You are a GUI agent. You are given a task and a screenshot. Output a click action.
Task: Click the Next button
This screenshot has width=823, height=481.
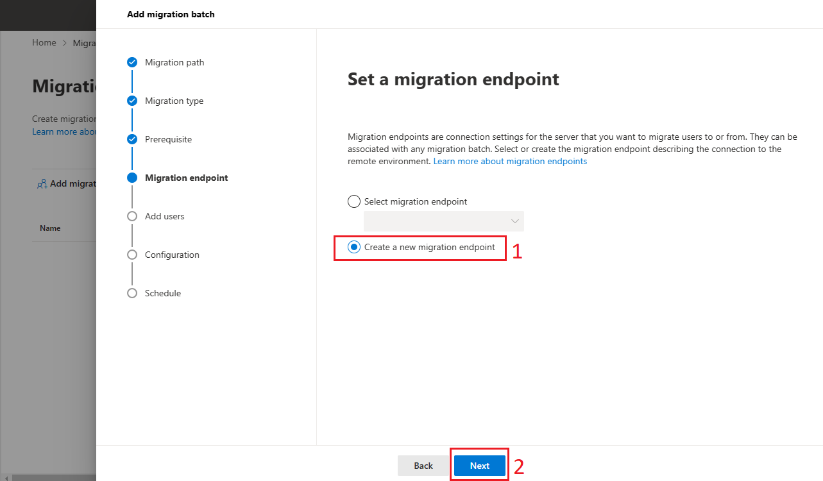pyautogui.click(x=480, y=466)
